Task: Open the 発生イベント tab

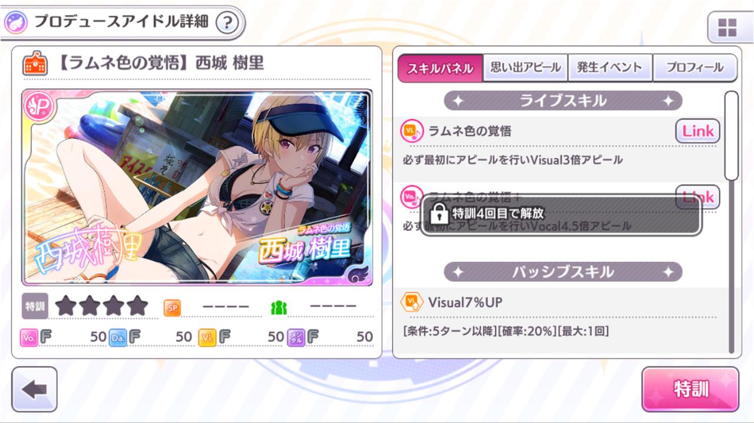Action: pyautogui.click(x=610, y=68)
